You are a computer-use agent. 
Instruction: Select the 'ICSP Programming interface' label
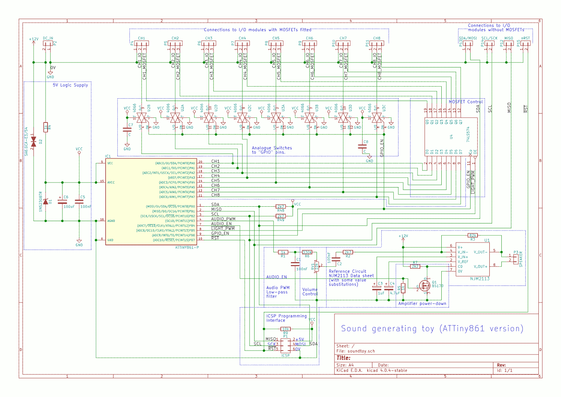point(287,318)
